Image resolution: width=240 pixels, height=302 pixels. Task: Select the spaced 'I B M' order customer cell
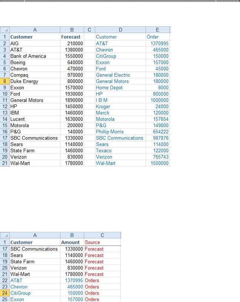[120, 100]
